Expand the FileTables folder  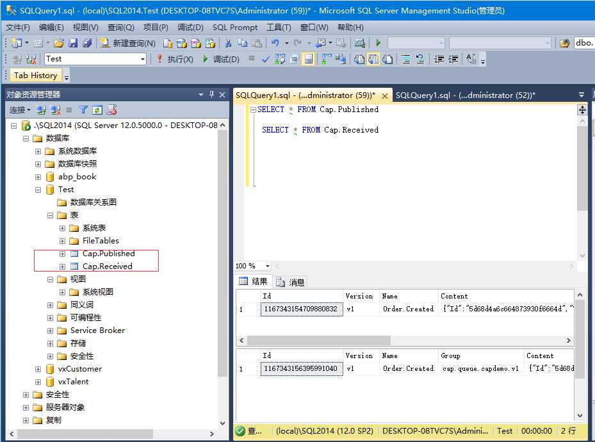click(x=62, y=241)
